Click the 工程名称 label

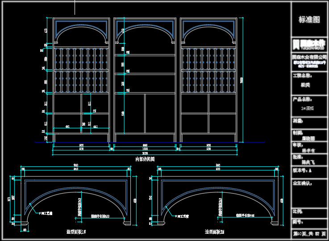[x=302, y=76]
